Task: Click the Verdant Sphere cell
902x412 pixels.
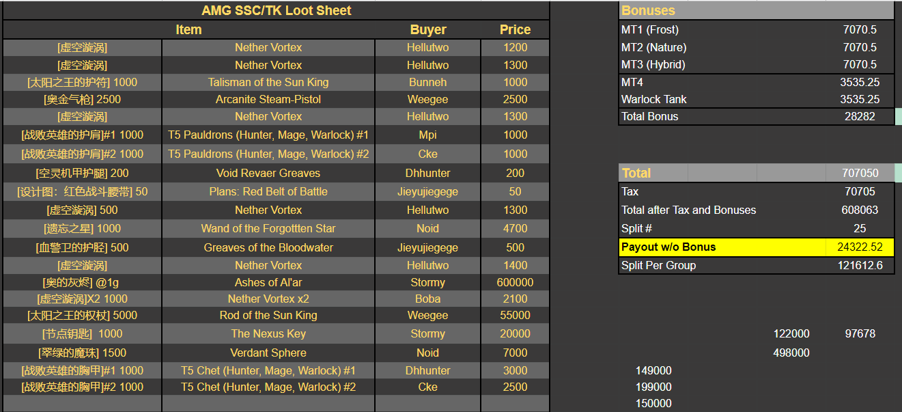Action: 268,353
